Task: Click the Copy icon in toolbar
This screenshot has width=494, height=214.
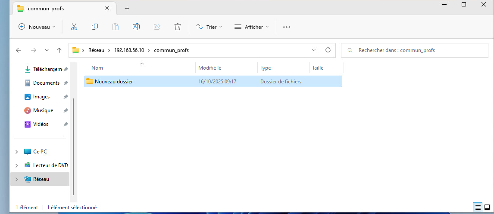Action: tap(95, 27)
